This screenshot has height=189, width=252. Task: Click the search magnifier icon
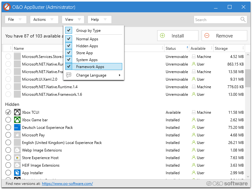(x=243, y=20)
